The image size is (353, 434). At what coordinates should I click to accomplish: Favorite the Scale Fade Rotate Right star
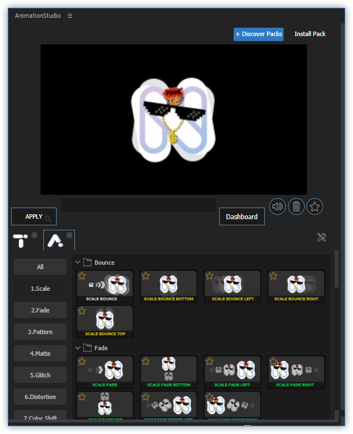pos(210,397)
